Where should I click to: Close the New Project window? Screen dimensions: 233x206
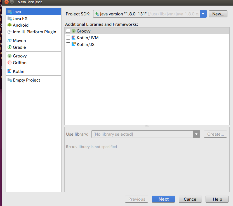click(x=6, y=2)
